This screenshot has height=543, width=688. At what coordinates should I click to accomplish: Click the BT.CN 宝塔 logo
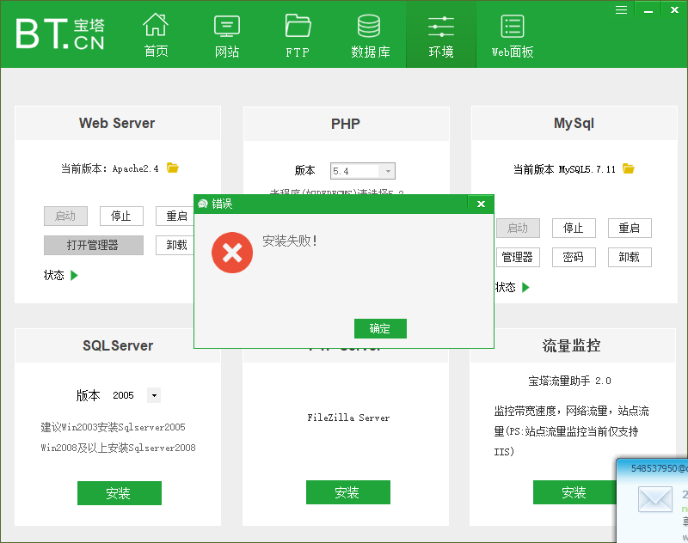[59, 34]
